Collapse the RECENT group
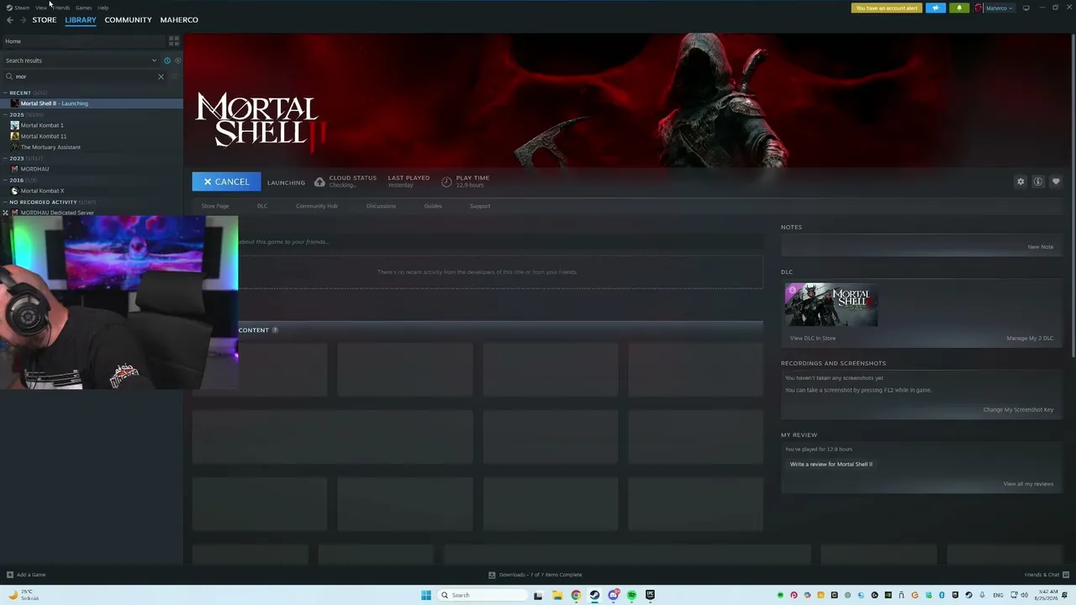 [5, 92]
